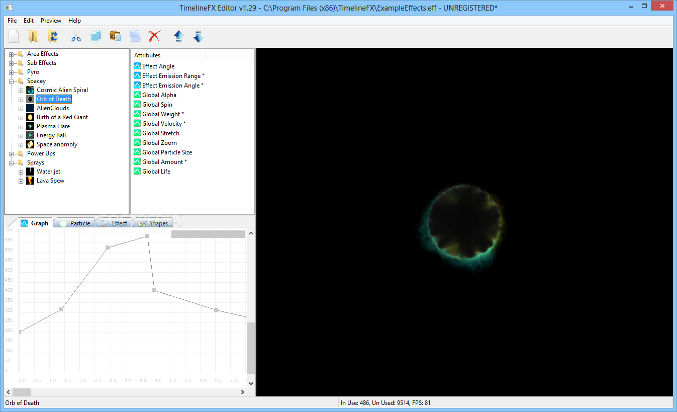The width and height of the screenshot is (677, 412).
Task: Select the Effect Emission Angle * attribute
Action: pyautogui.click(x=173, y=86)
